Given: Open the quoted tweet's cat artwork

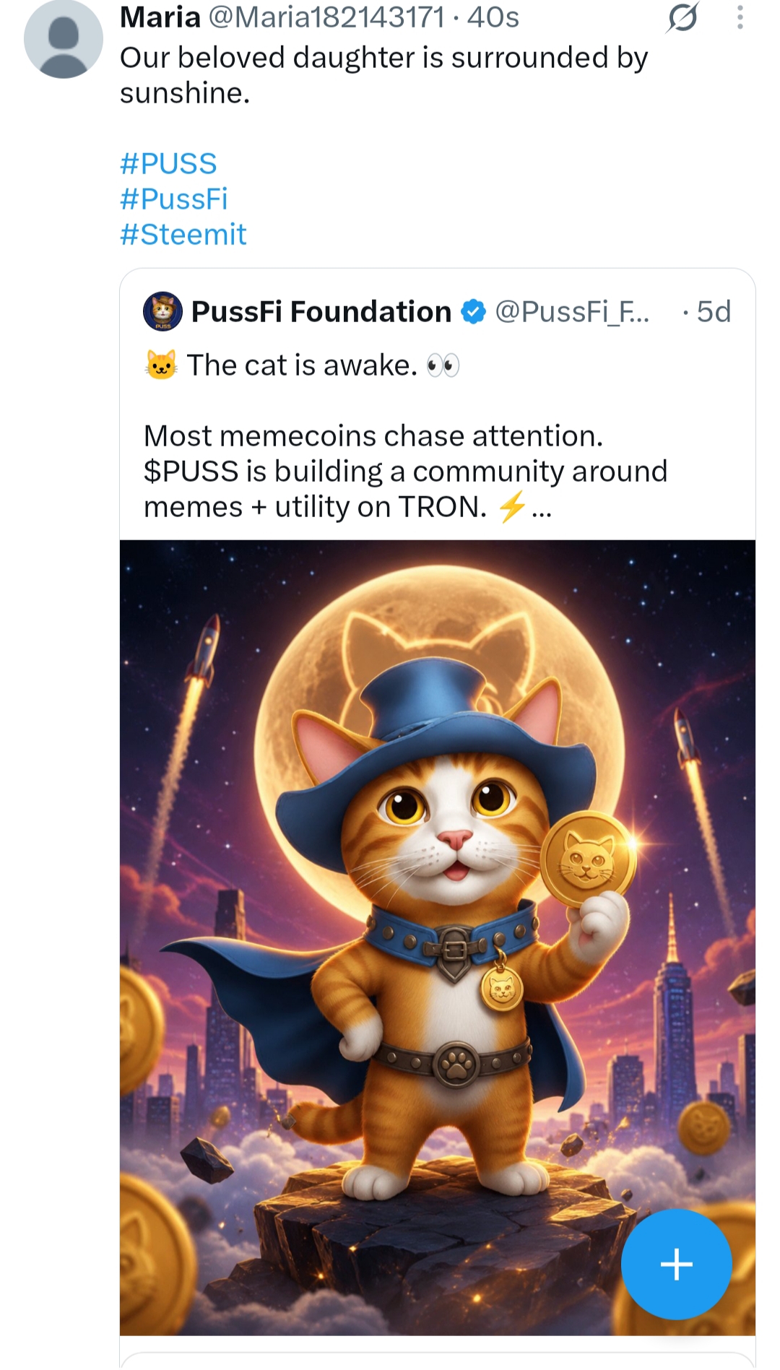Looking at the screenshot, I should (438, 937).
